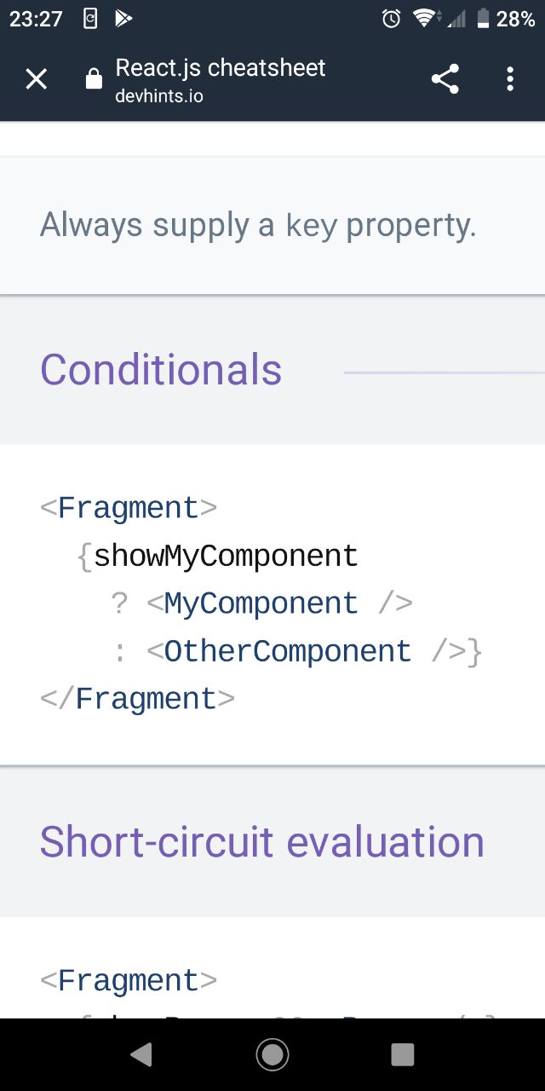This screenshot has height=1091, width=545.
Task: Close the custom tab with X icon
Action: (x=37, y=79)
